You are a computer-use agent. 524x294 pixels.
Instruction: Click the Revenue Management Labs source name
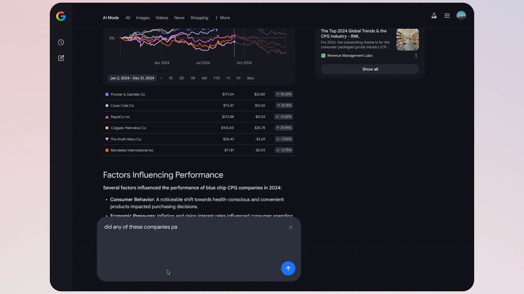(350, 56)
